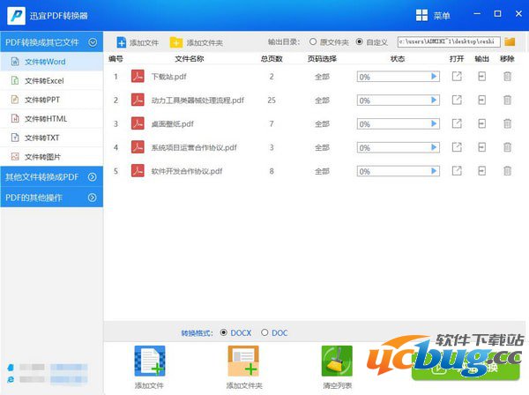Click the 添加文件夹 toolbar button

coord(197,42)
